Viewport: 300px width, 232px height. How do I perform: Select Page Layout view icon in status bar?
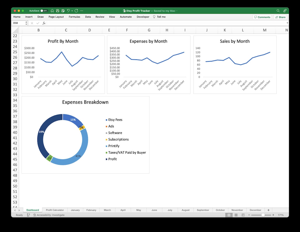(236, 215)
